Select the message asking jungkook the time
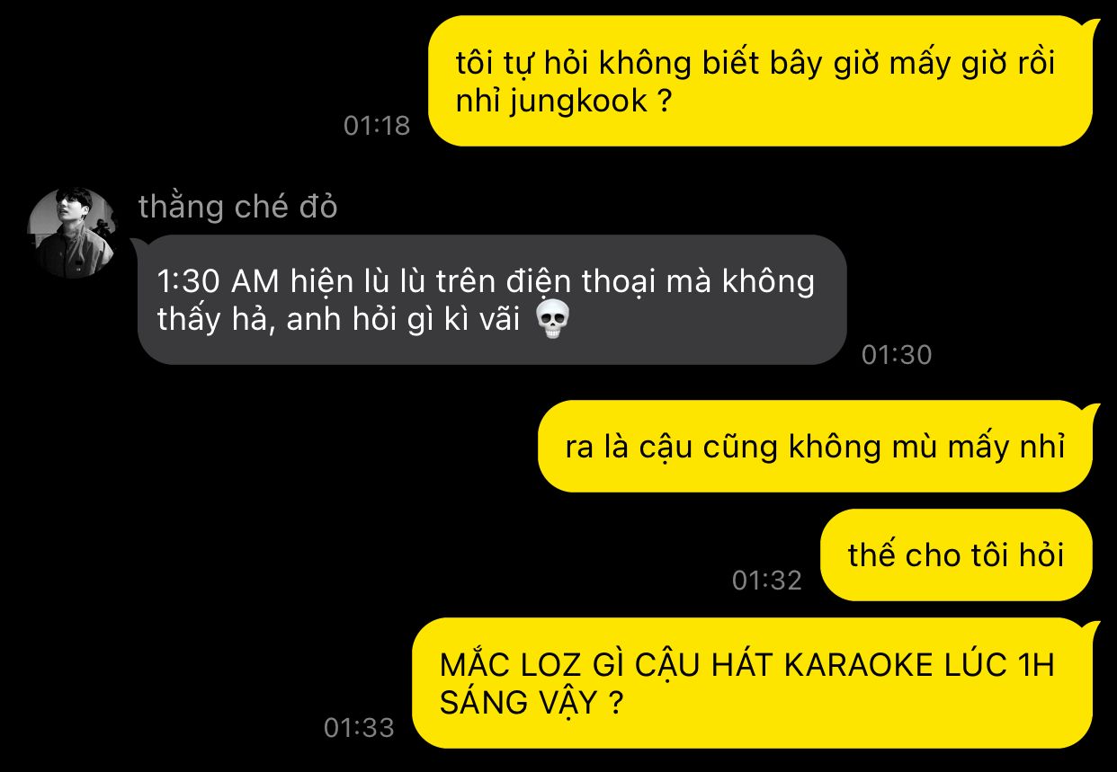Image resolution: width=1117 pixels, height=772 pixels. [x=760, y=81]
